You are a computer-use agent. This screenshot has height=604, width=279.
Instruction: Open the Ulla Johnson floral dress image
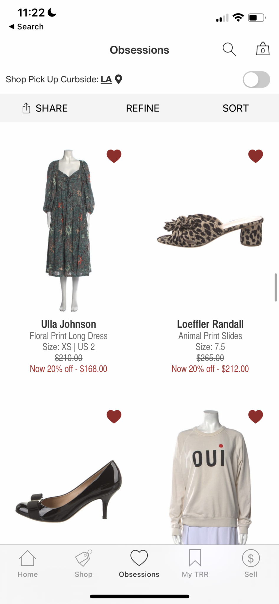pyautogui.click(x=68, y=230)
